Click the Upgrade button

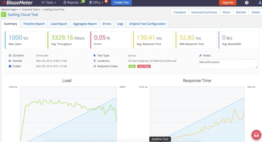[x=228, y=2]
